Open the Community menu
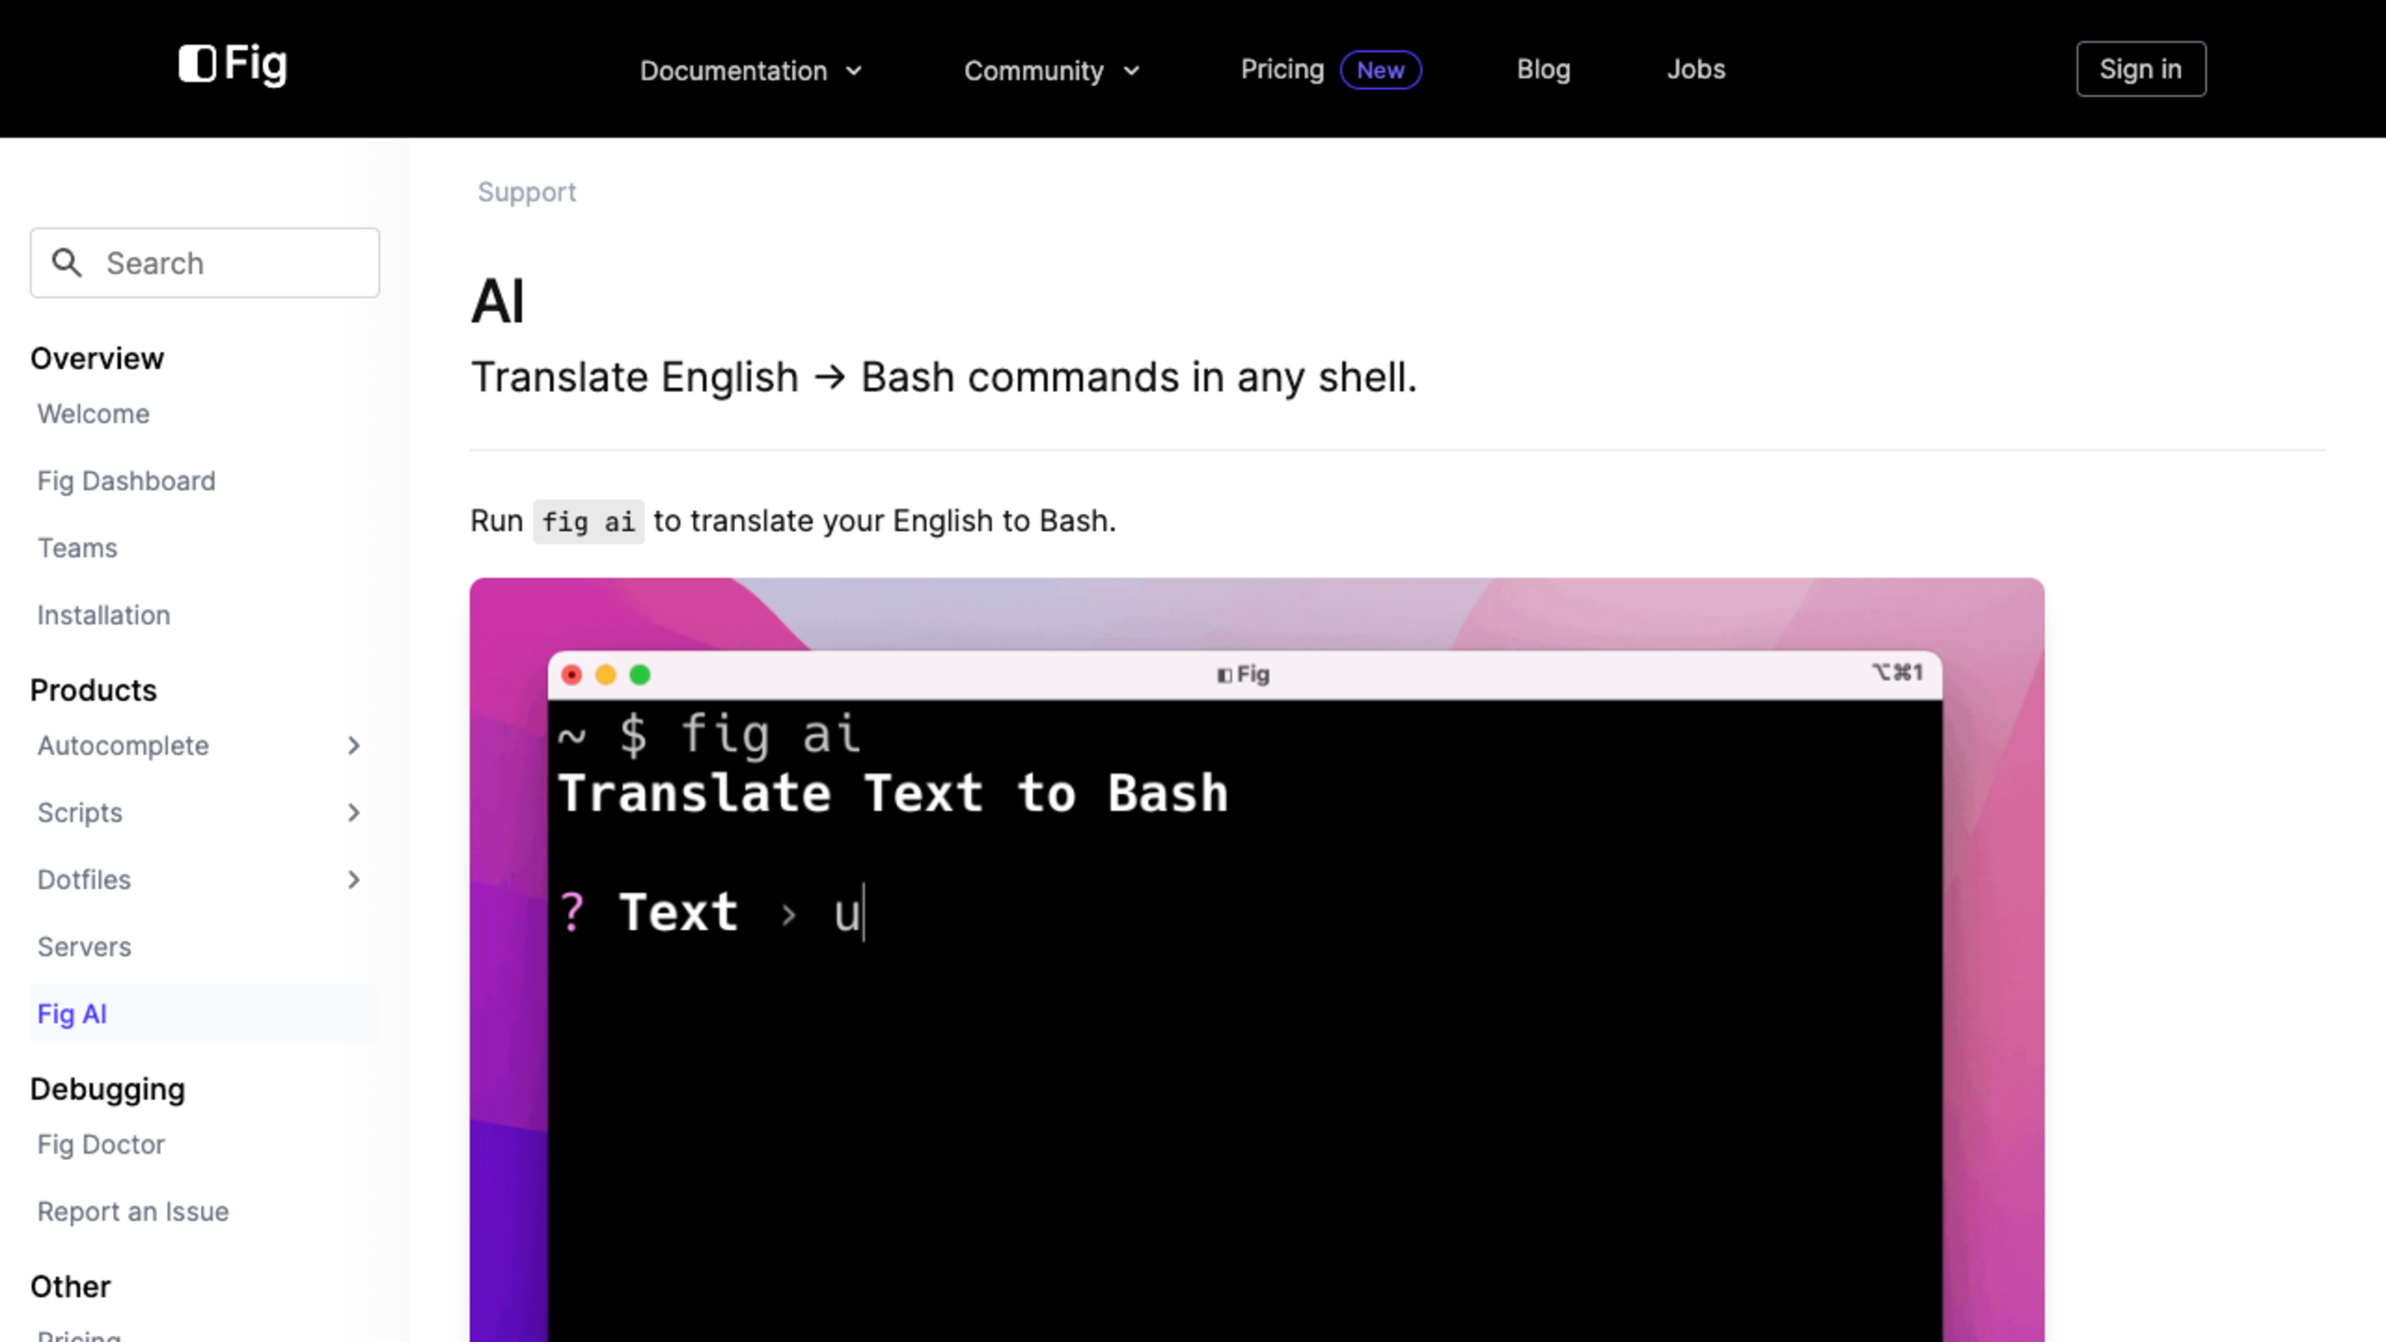The width and height of the screenshot is (2386, 1342). pyautogui.click(x=1052, y=70)
